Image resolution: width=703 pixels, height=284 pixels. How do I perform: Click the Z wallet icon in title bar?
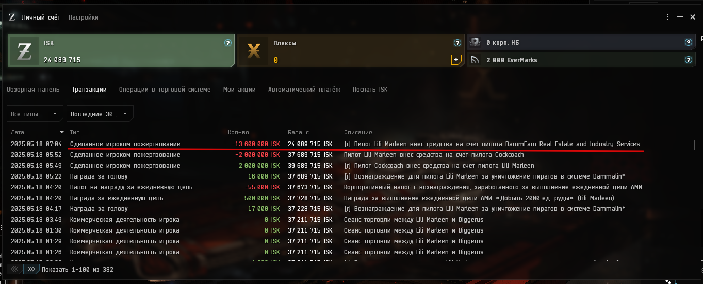(x=12, y=17)
